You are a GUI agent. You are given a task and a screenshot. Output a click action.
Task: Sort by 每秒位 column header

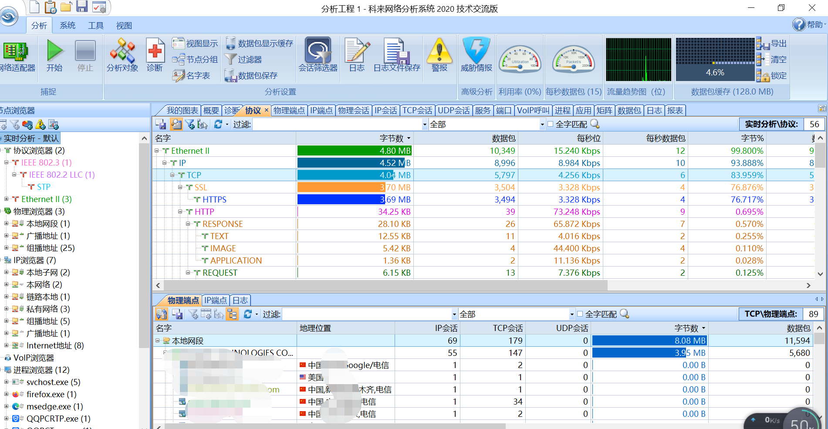pos(560,138)
